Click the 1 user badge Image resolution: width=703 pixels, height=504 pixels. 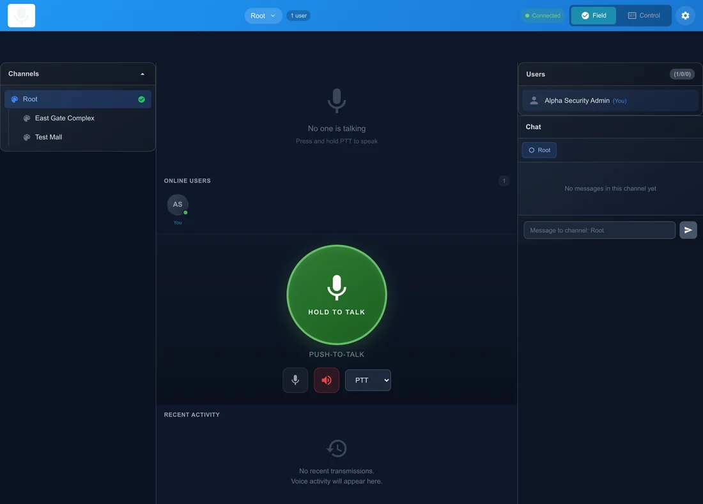point(298,16)
